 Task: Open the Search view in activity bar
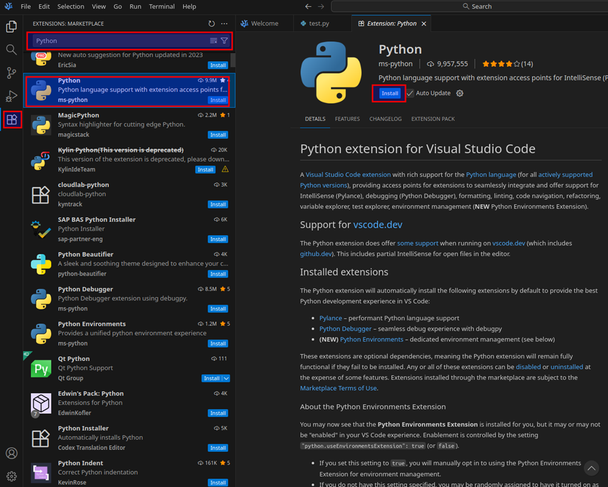[x=11, y=50]
